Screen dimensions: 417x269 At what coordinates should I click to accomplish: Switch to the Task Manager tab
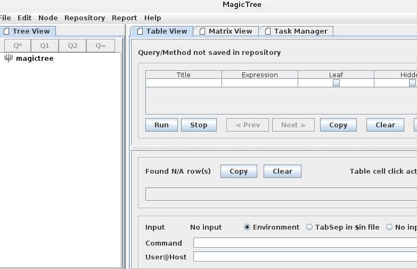coord(297,31)
